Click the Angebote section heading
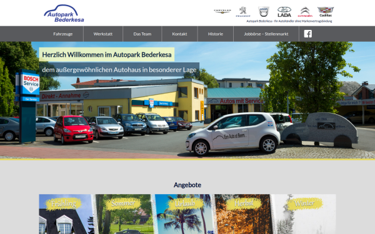Screen dimensions: 375x234 click(x=187, y=185)
